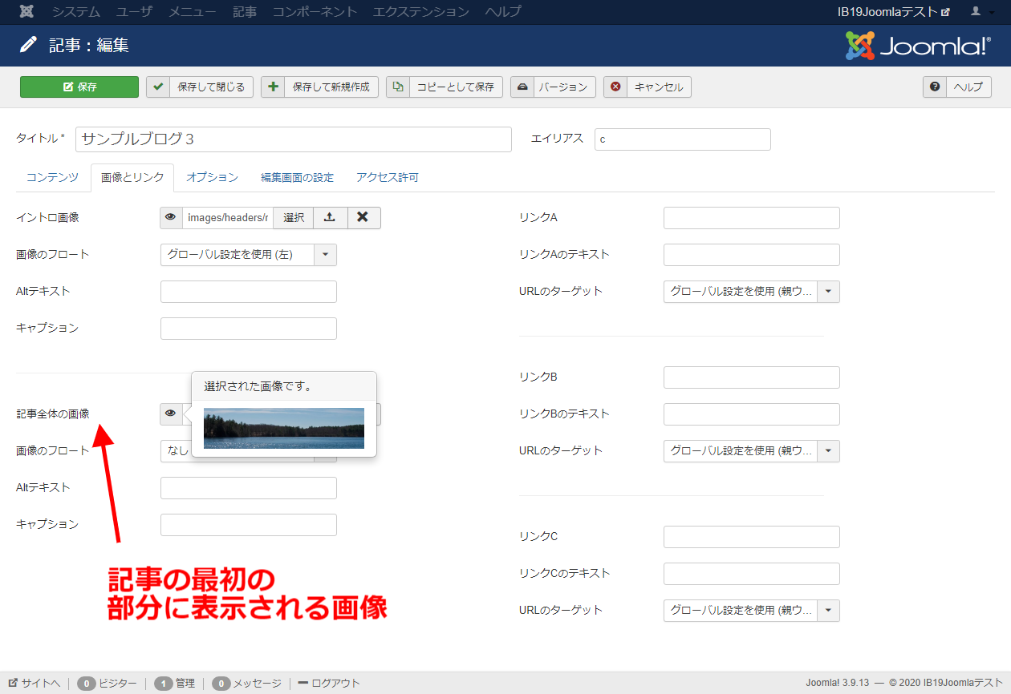Toggle full article image preview eye icon
1011x694 pixels.
pos(171,414)
